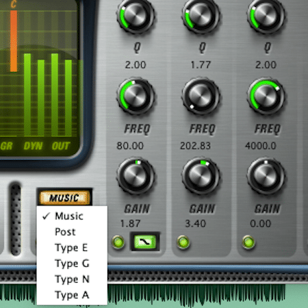Click the orange gain reduction meter bar
Image resolution: width=308 pixels, height=308 pixels.
click(x=14, y=41)
